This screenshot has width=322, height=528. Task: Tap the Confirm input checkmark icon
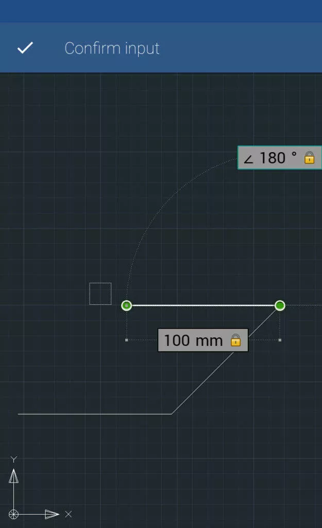point(25,48)
